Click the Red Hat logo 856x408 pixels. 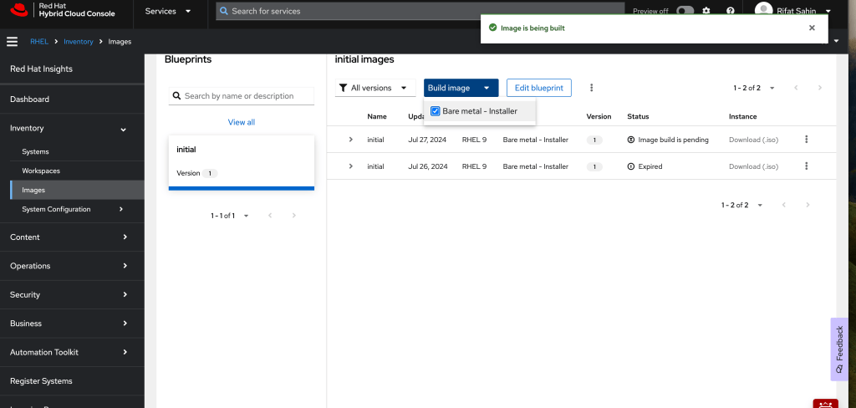click(x=19, y=10)
